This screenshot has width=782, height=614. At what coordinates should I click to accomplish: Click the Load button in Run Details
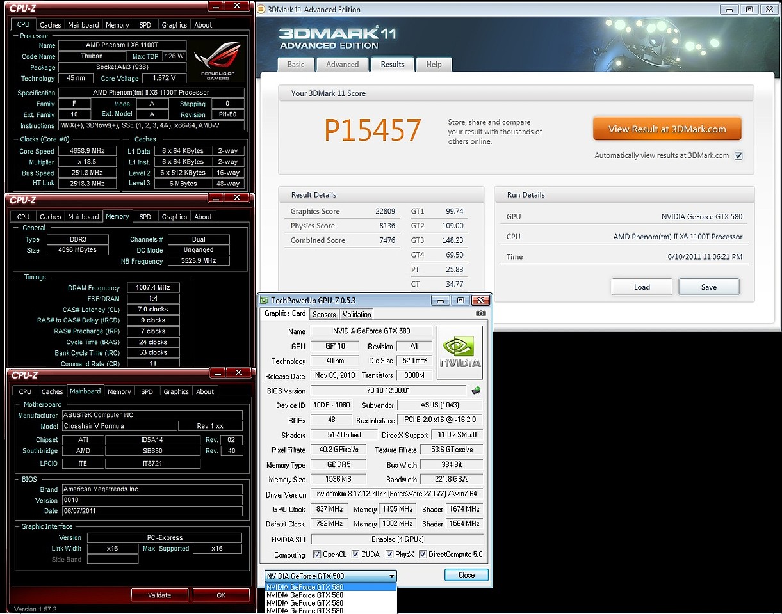pyautogui.click(x=642, y=287)
